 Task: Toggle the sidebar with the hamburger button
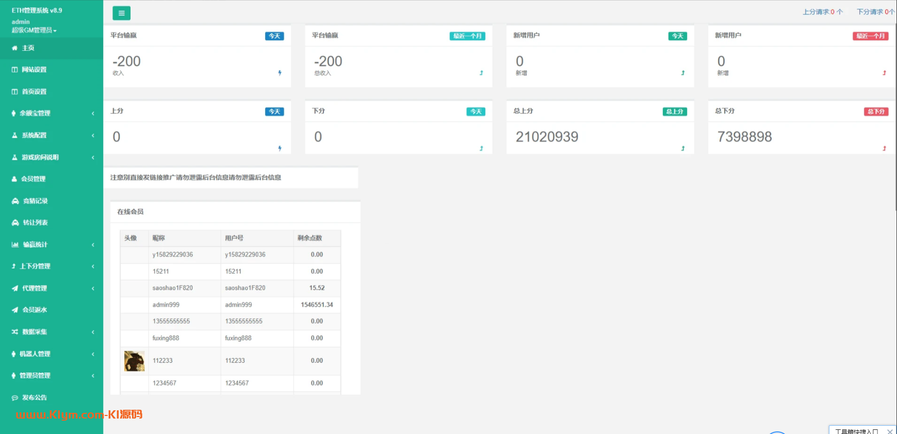[121, 13]
